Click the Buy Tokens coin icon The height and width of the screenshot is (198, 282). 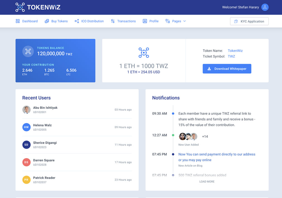(x=47, y=21)
